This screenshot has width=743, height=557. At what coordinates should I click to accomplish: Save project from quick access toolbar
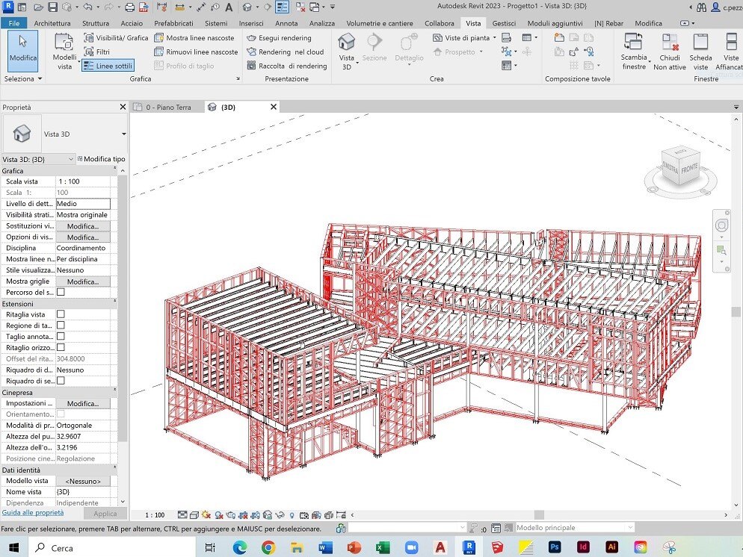[52, 7]
